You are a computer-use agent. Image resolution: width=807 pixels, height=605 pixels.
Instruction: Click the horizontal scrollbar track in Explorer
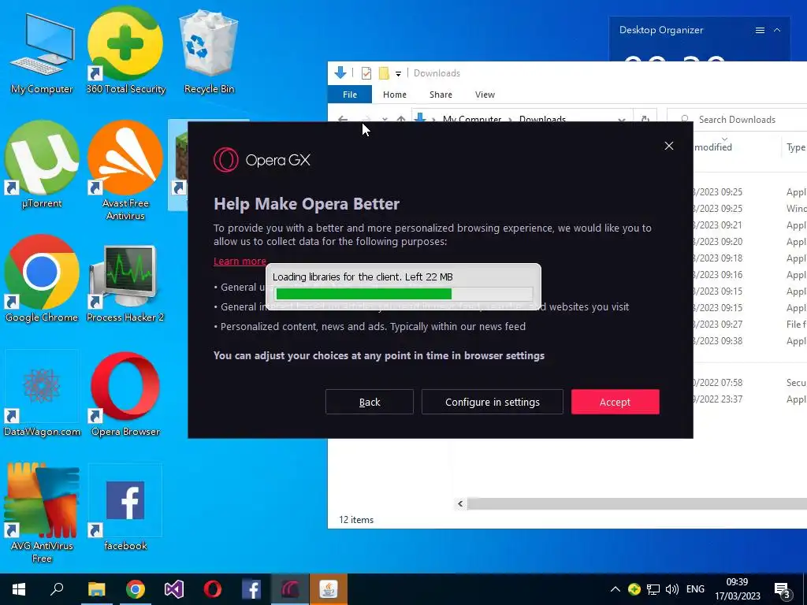coord(637,503)
